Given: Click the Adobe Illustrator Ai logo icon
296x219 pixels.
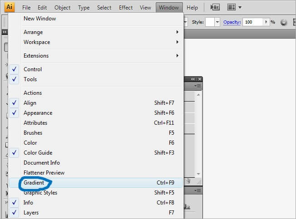Looking at the screenshot, I should click(x=10, y=7).
